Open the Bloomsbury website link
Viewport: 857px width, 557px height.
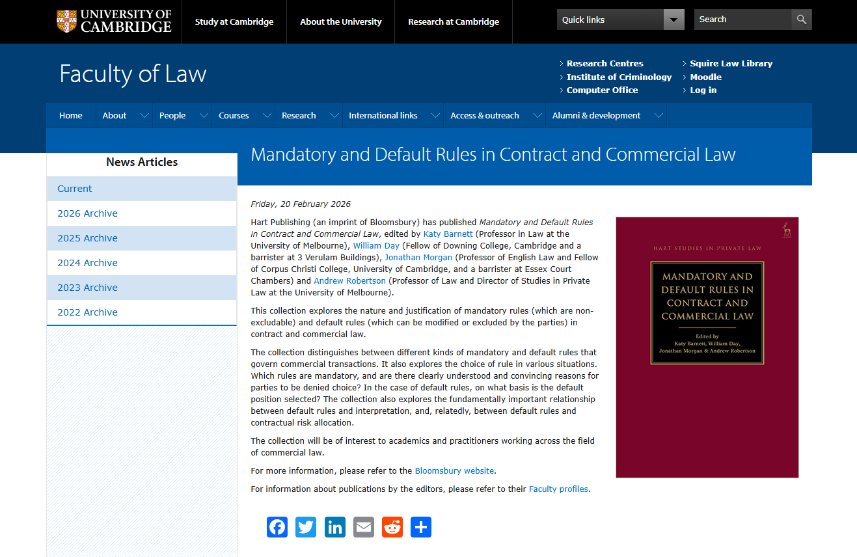(x=454, y=470)
